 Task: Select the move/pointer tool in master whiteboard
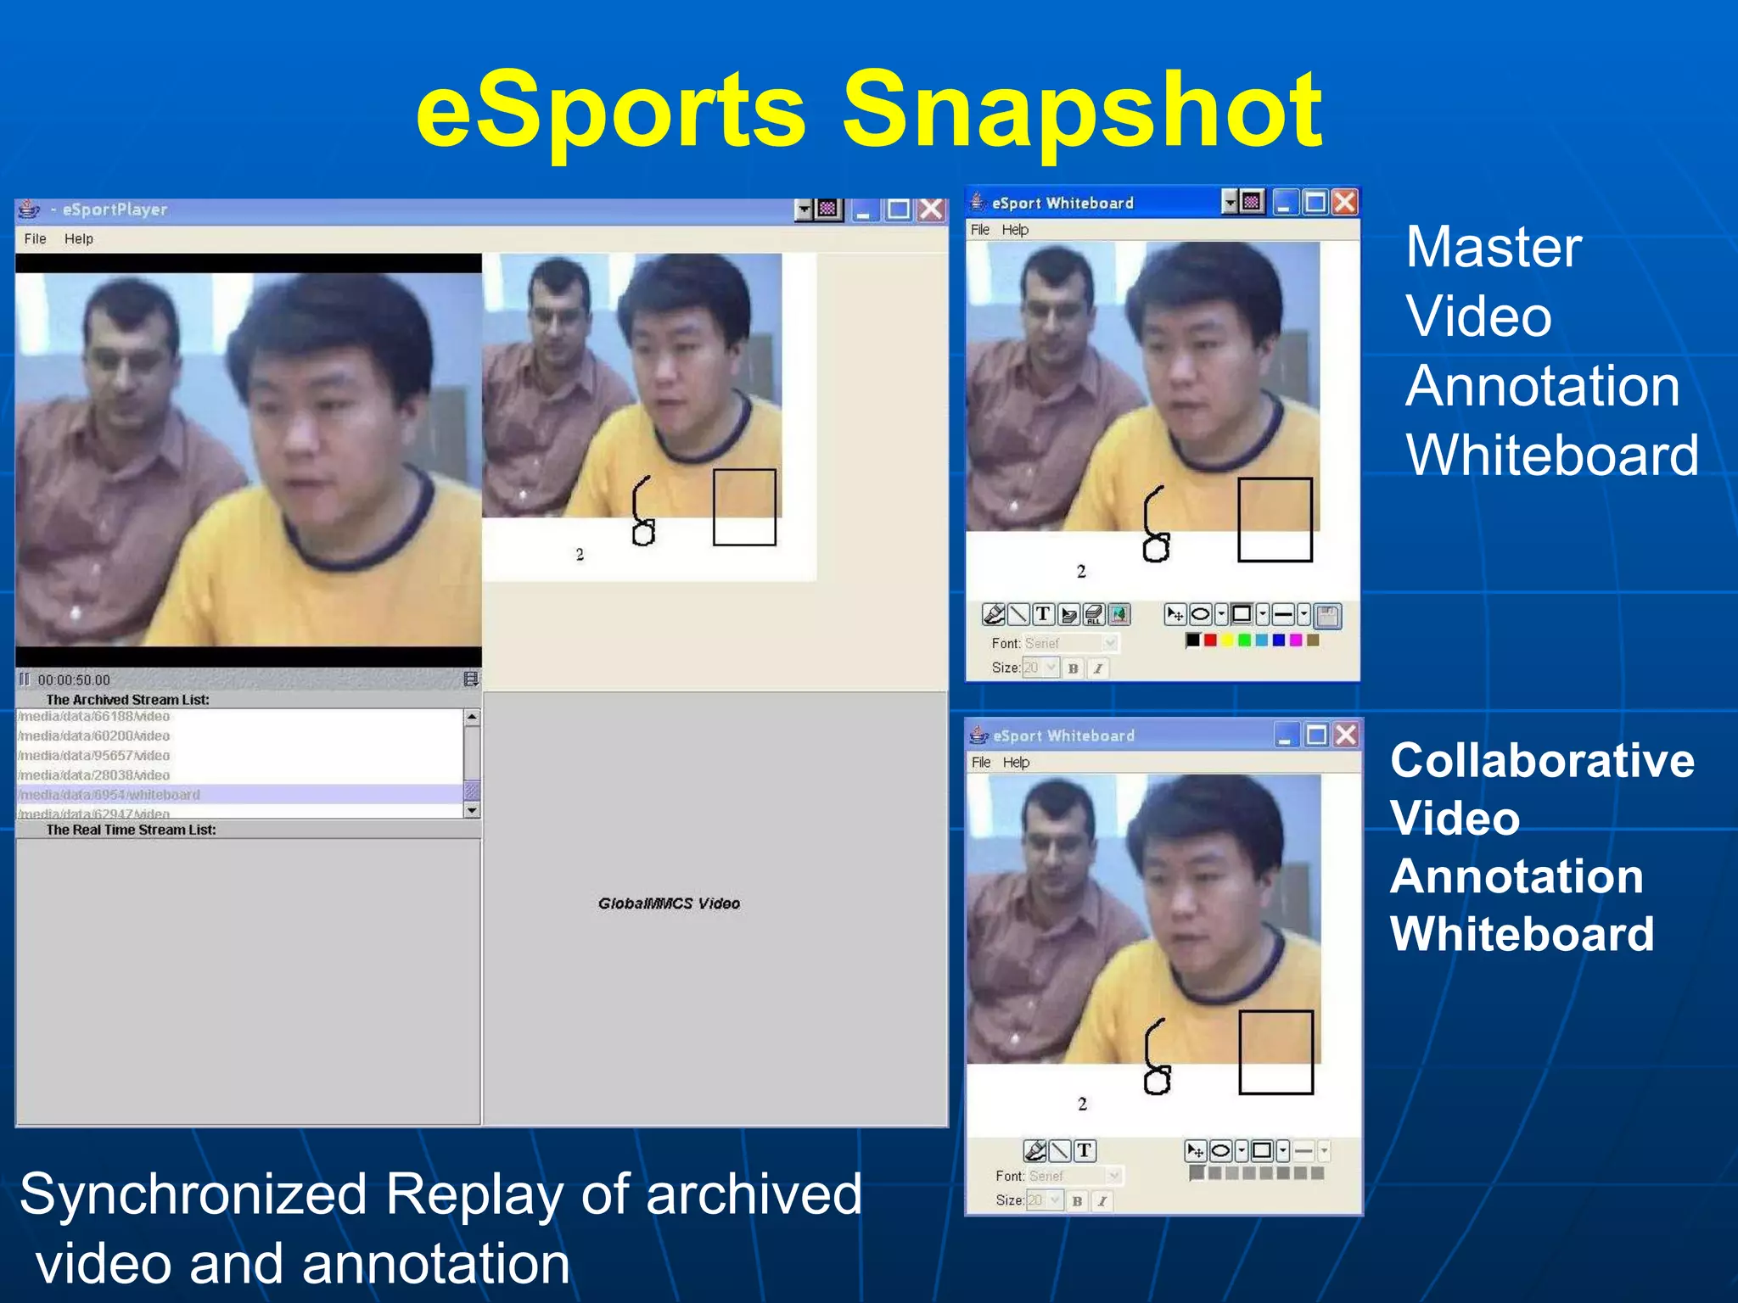point(1175,614)
